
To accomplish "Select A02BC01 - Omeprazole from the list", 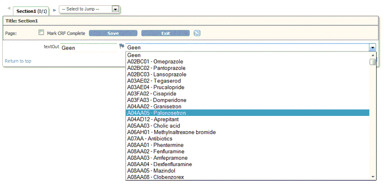I will [155, 61].
